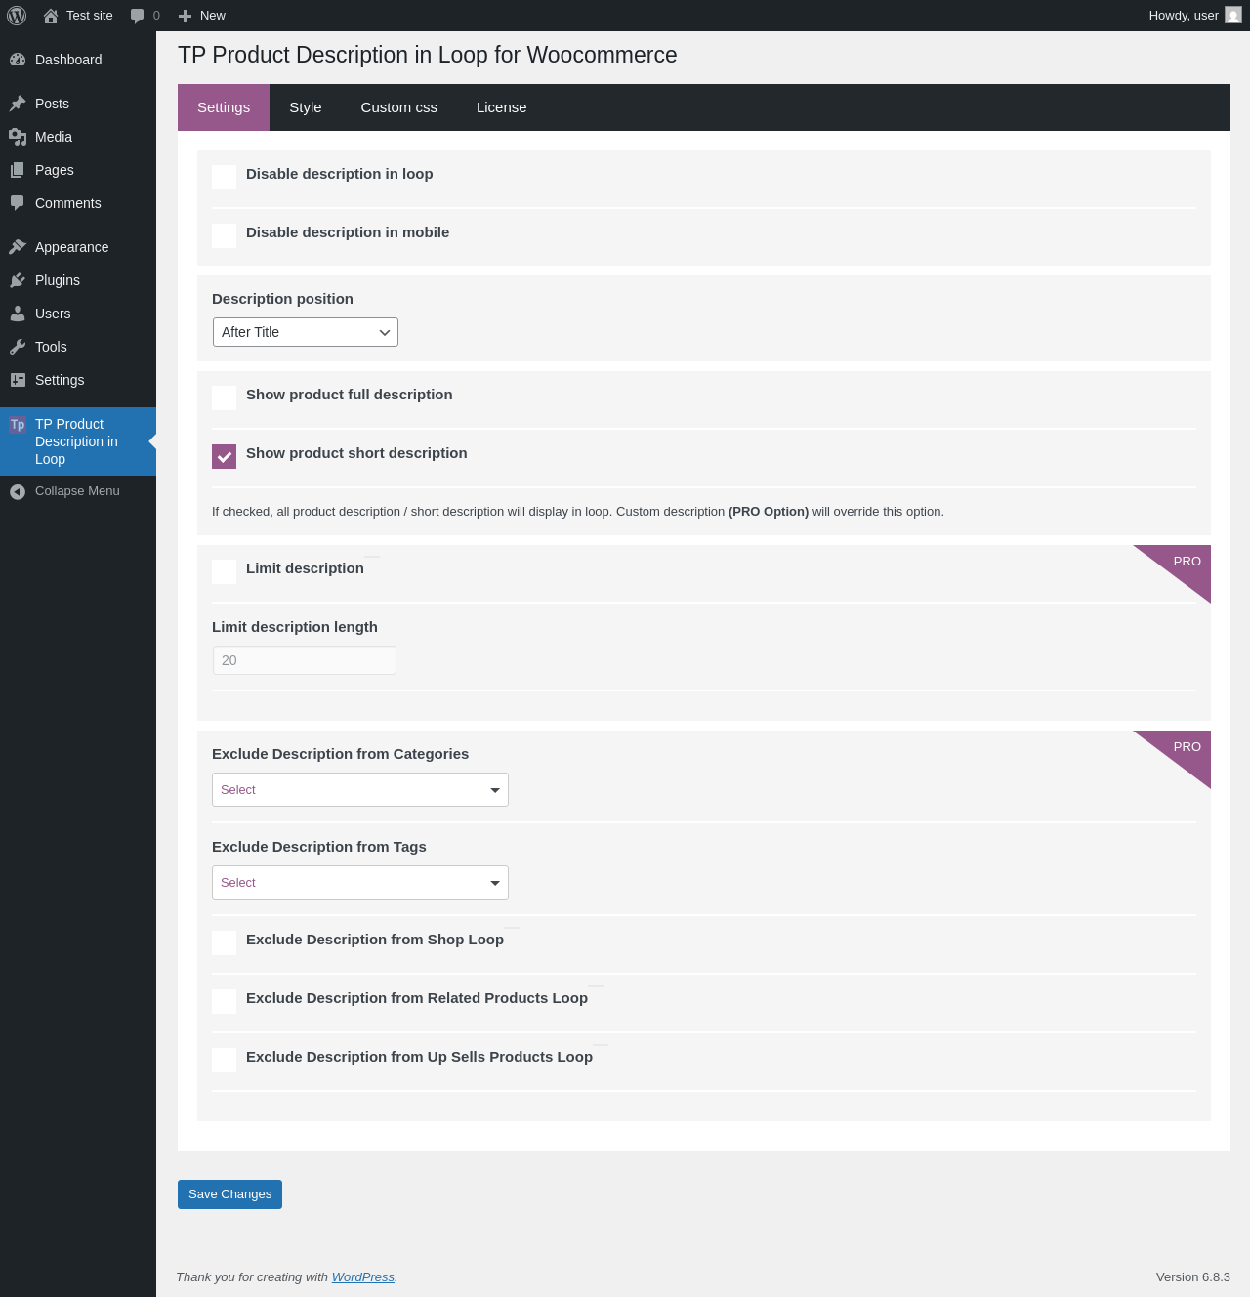Click the Version 6.8.3 footer text
The image size is (1250, 1297).
1193,1277
